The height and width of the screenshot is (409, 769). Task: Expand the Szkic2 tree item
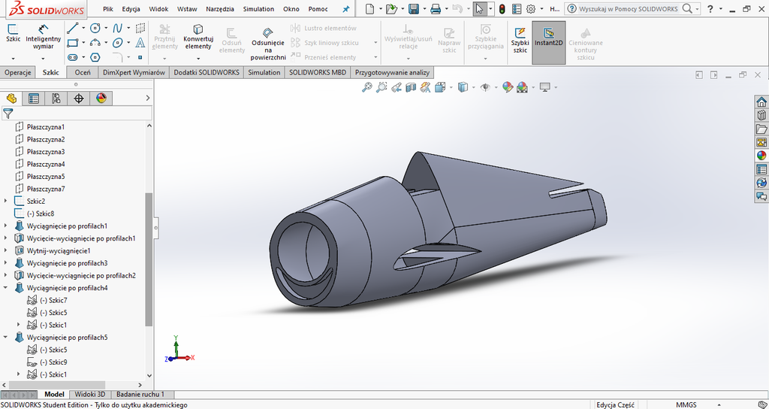coord(7,201)
